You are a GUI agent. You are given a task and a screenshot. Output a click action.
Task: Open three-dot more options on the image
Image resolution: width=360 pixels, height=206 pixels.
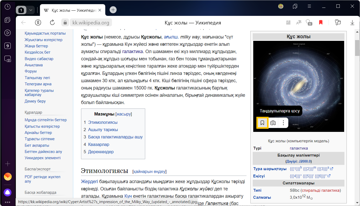click(x=283, y=123)
